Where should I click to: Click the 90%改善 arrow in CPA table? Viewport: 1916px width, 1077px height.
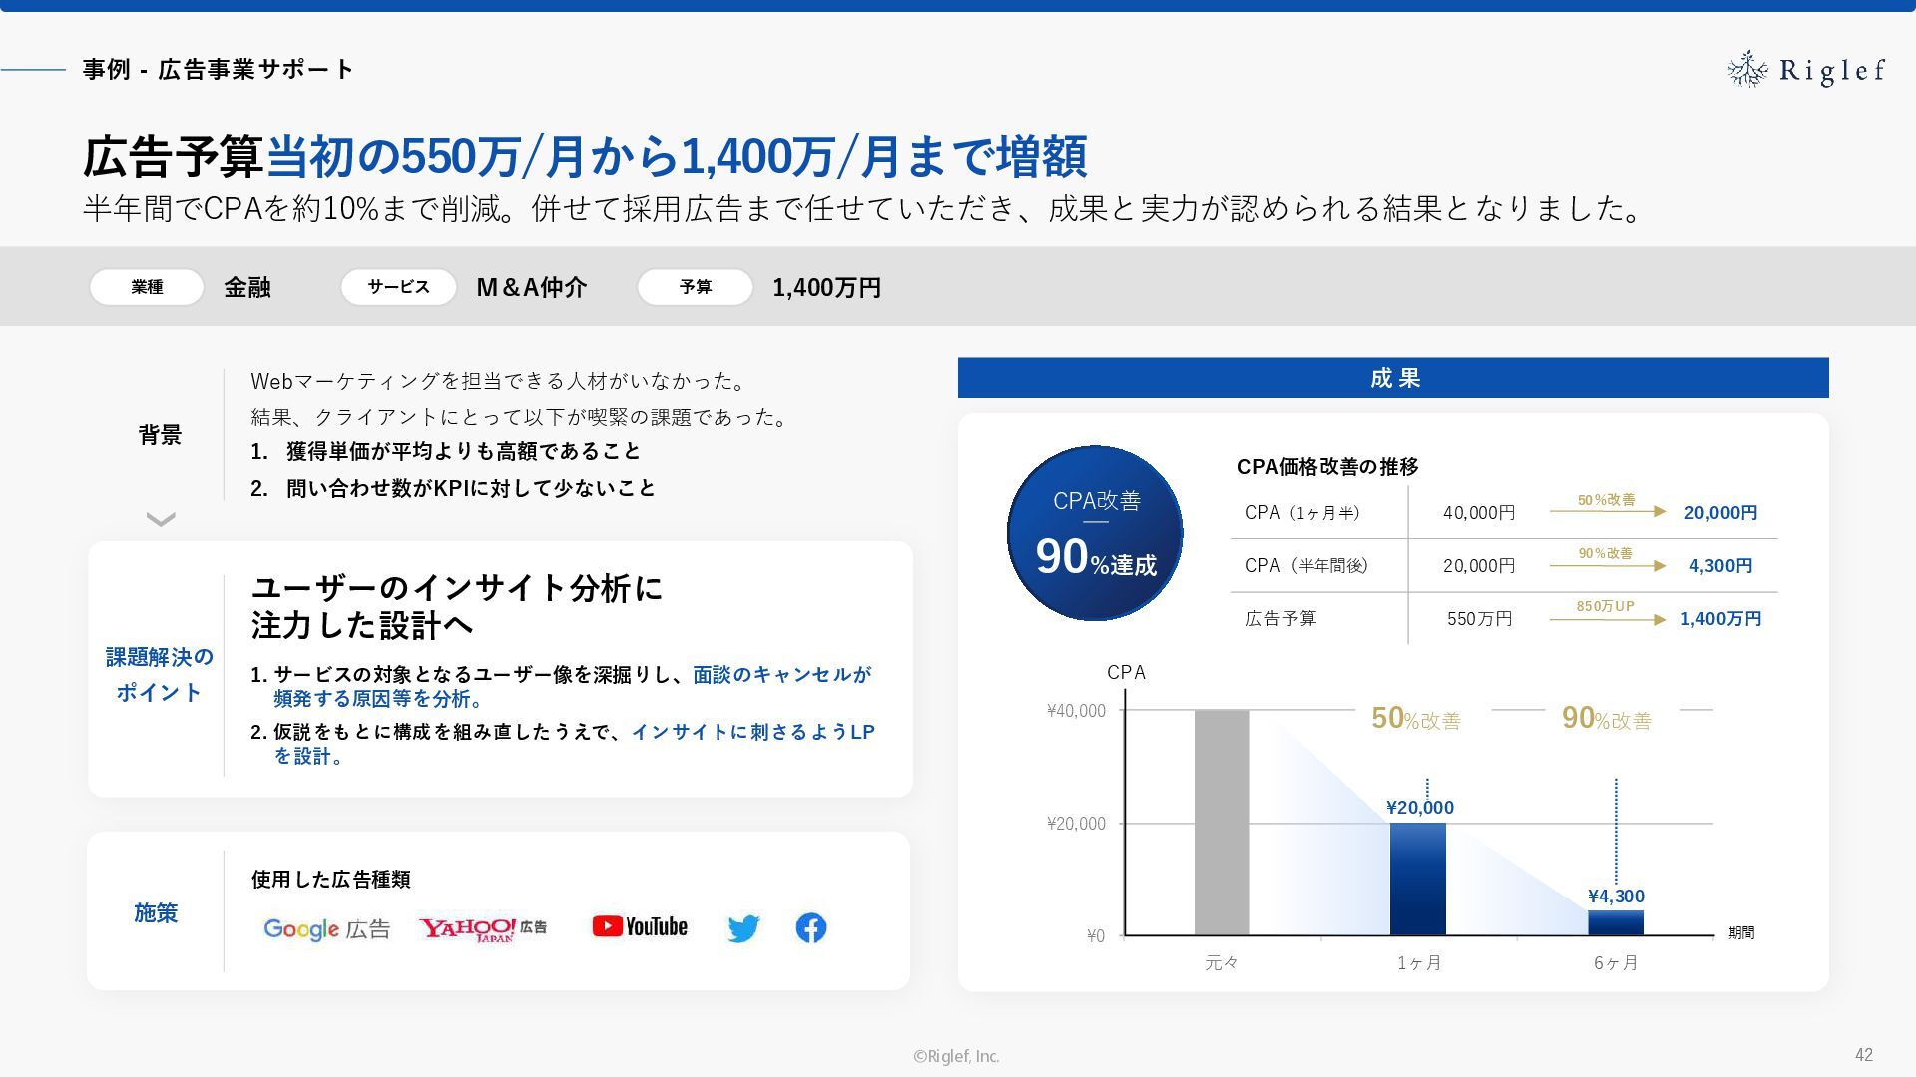[x=1607, y=565]
